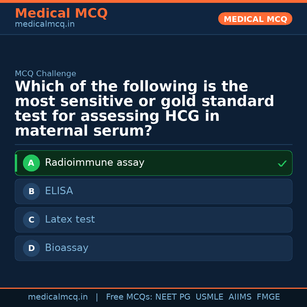
Task: Click the circular D badge icon
Action: click(x=31, y=248)
